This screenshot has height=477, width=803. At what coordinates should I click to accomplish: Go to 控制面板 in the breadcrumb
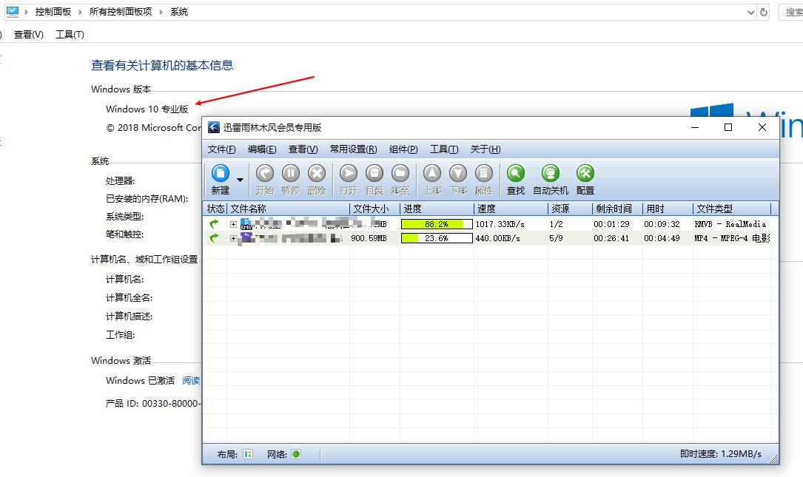click(x=53, y=12)
